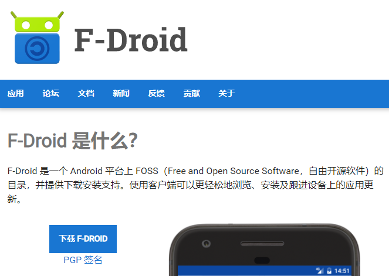Click the 下载 F-DROID button

click(x=83, y=239)
